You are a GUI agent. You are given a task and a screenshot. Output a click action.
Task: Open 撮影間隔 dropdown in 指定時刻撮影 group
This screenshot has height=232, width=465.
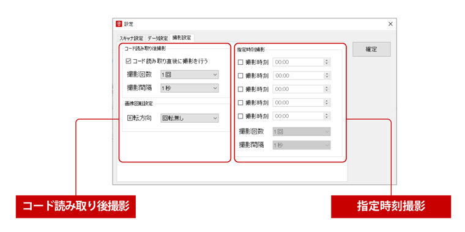coord(302,145)
